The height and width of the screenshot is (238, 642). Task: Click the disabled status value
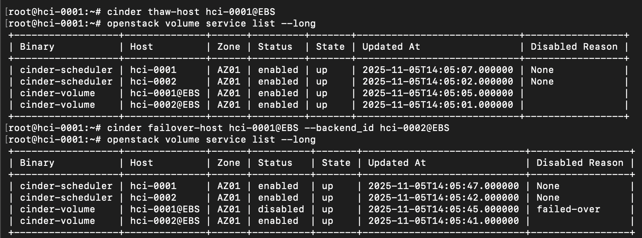(281, 209)
